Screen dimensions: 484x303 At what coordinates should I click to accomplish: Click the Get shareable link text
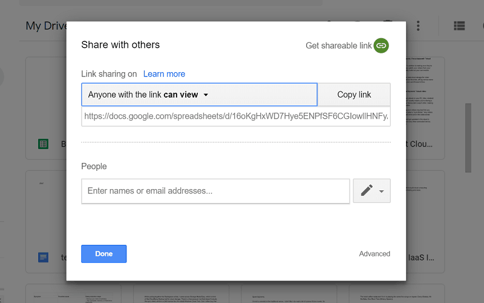pyautogui.click(x=339, y=45)
